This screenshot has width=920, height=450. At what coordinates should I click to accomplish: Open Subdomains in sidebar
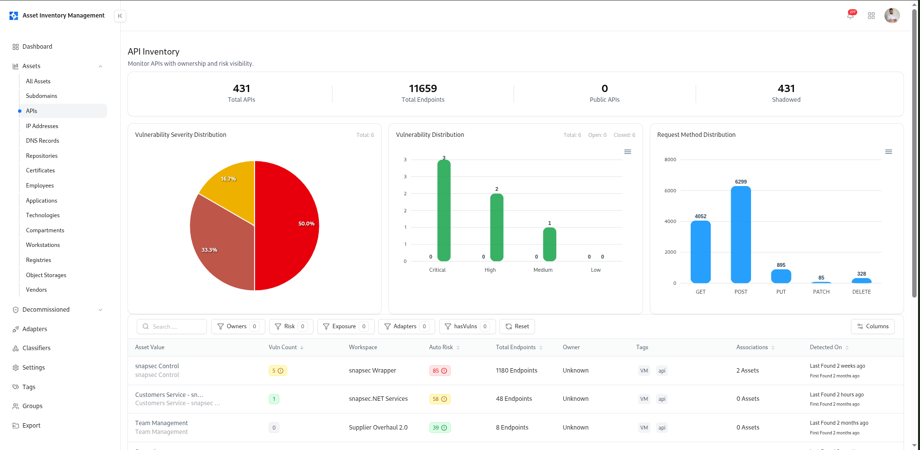tap(41, 96)
